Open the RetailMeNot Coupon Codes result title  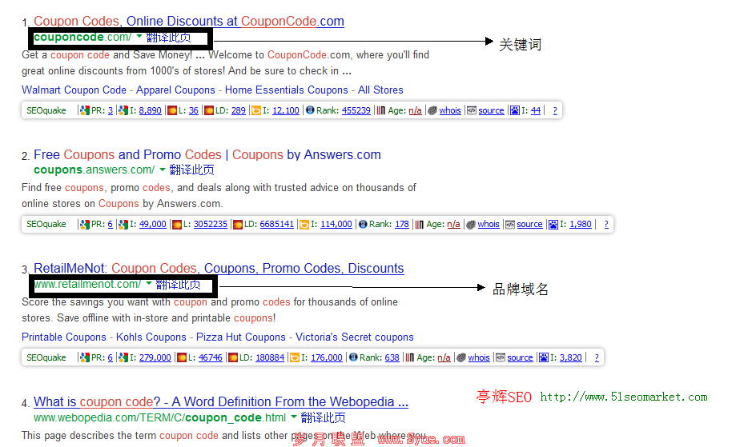pyautogui.click(x=219, y=268)
